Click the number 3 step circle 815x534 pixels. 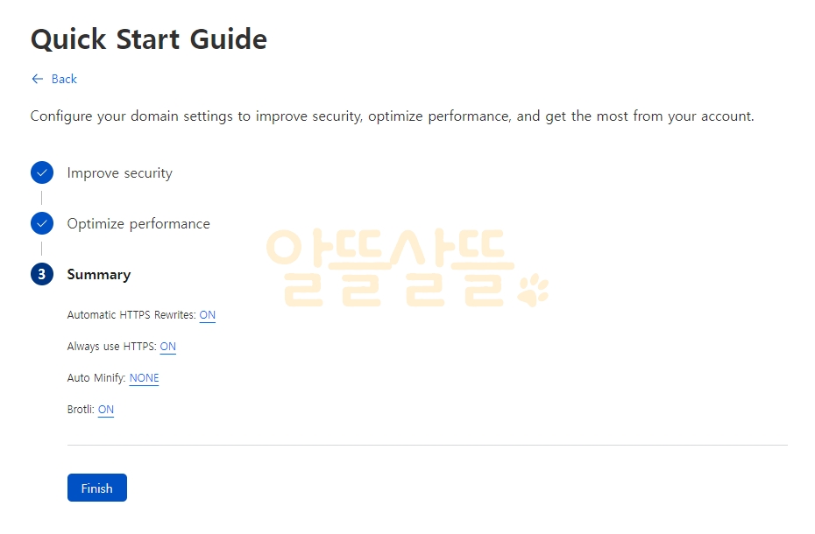point(42,274)
